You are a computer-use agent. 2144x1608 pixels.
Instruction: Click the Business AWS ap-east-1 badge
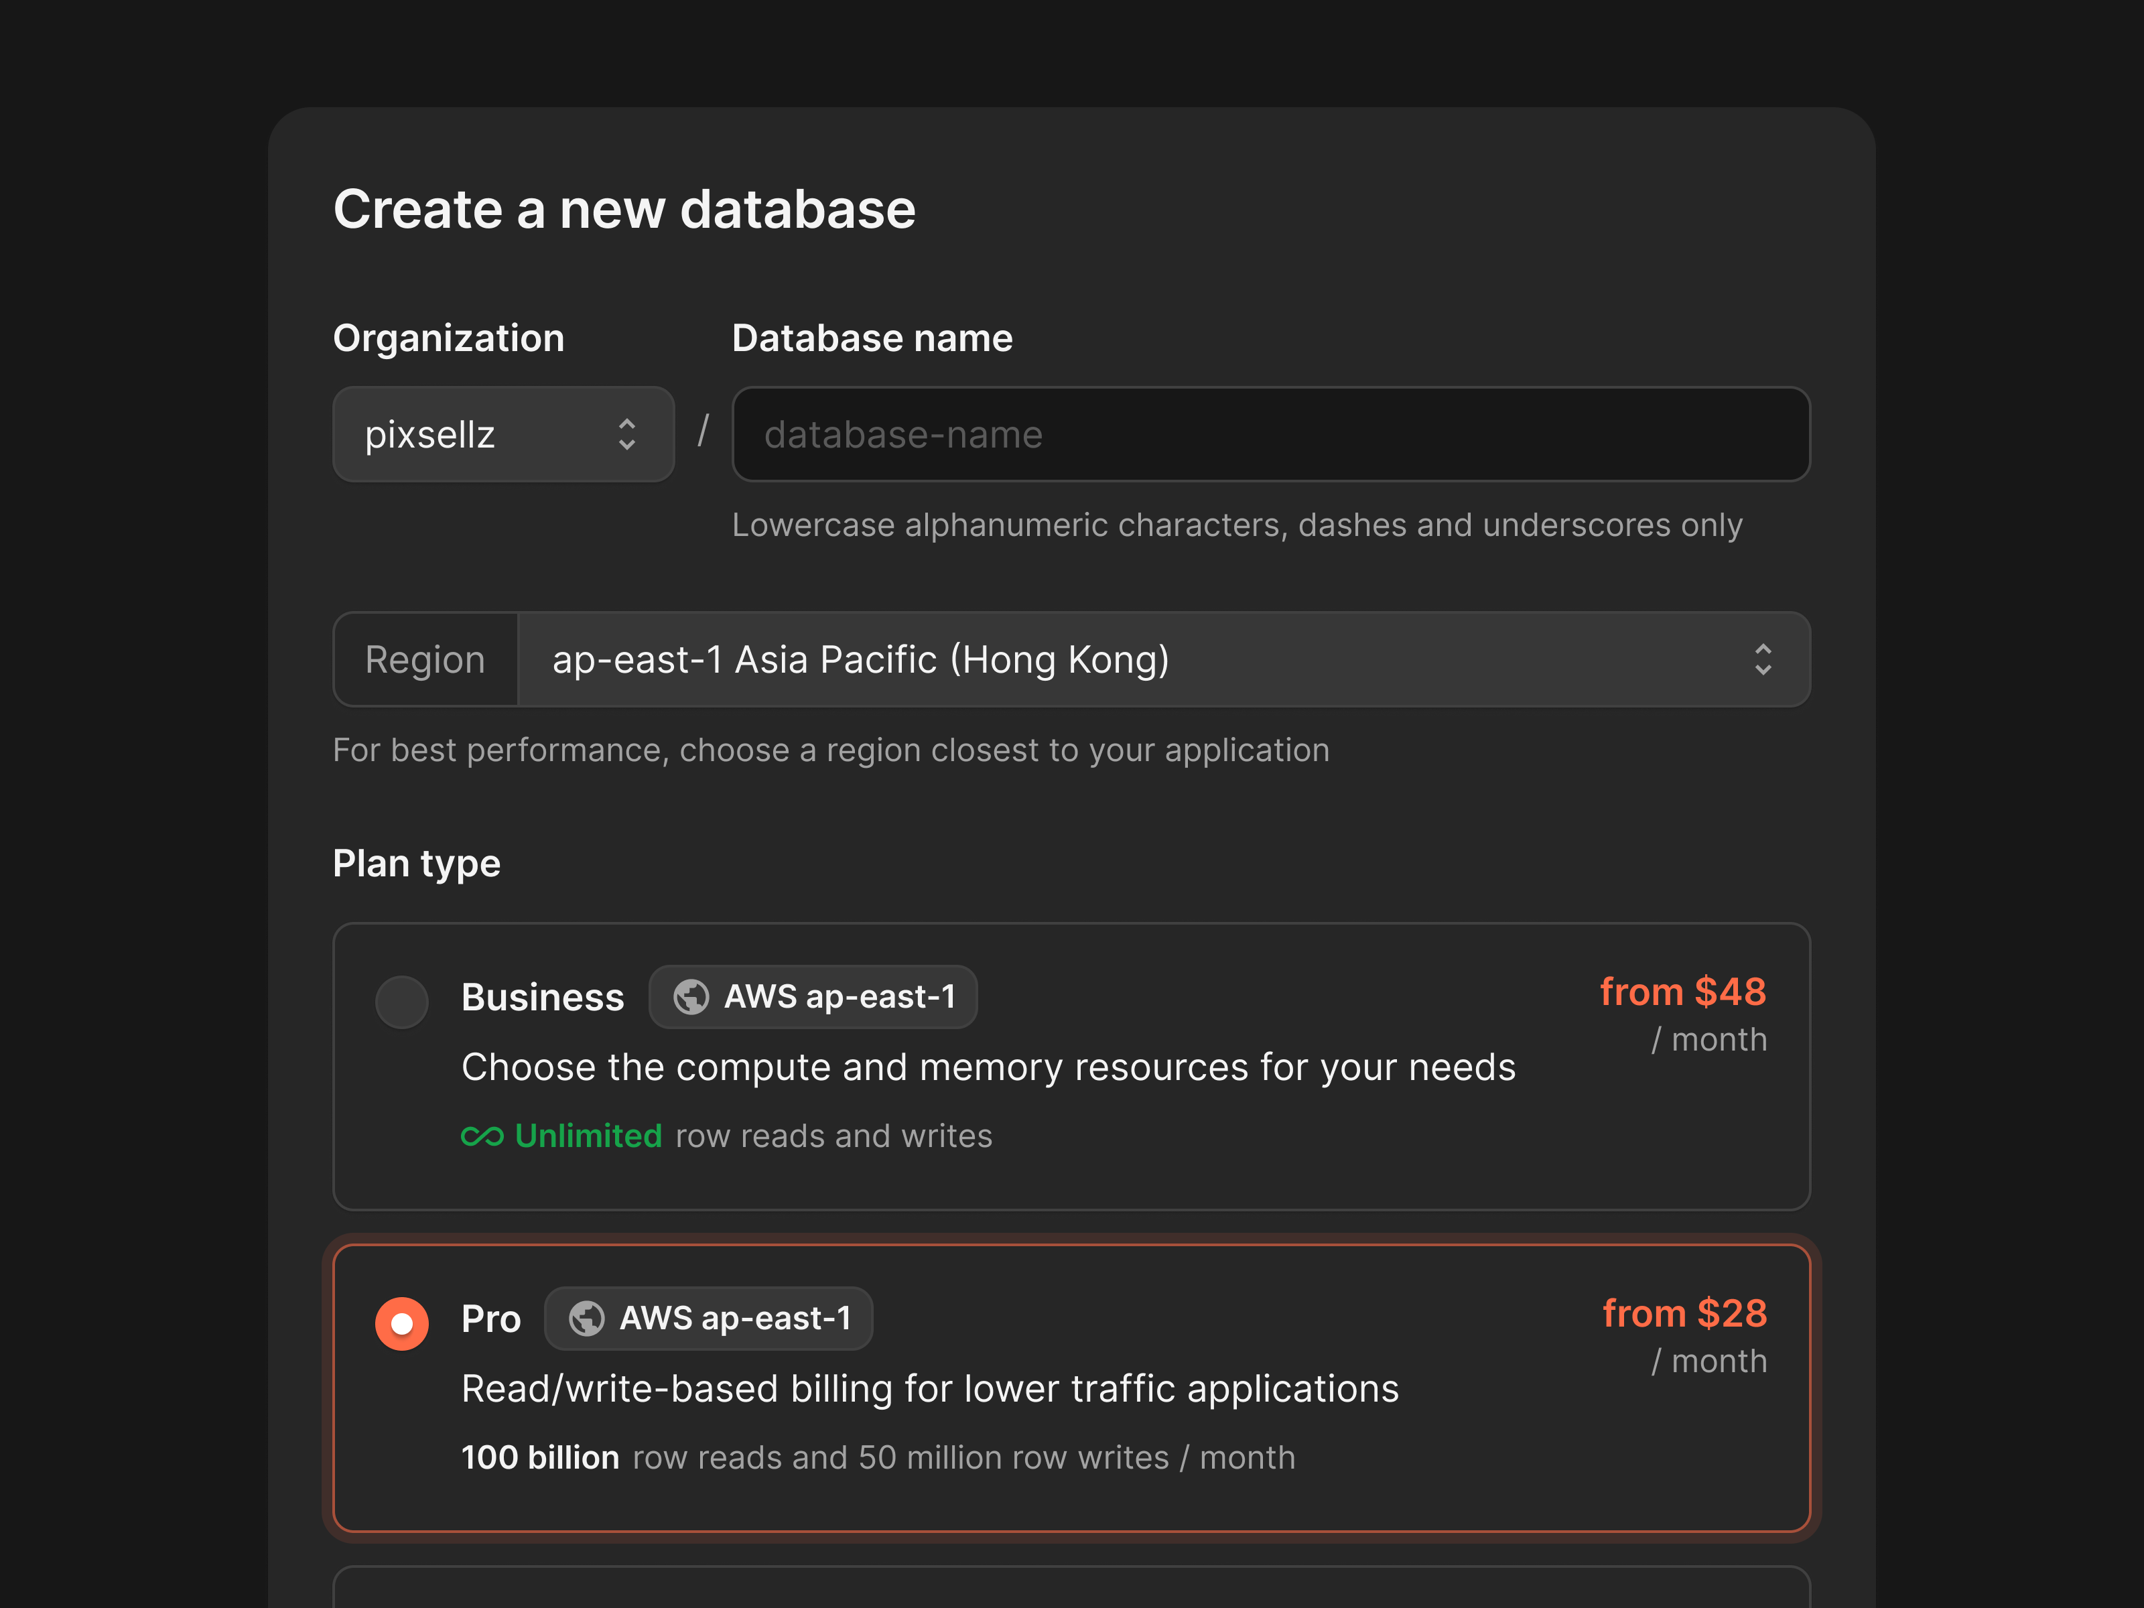[812, 996]
